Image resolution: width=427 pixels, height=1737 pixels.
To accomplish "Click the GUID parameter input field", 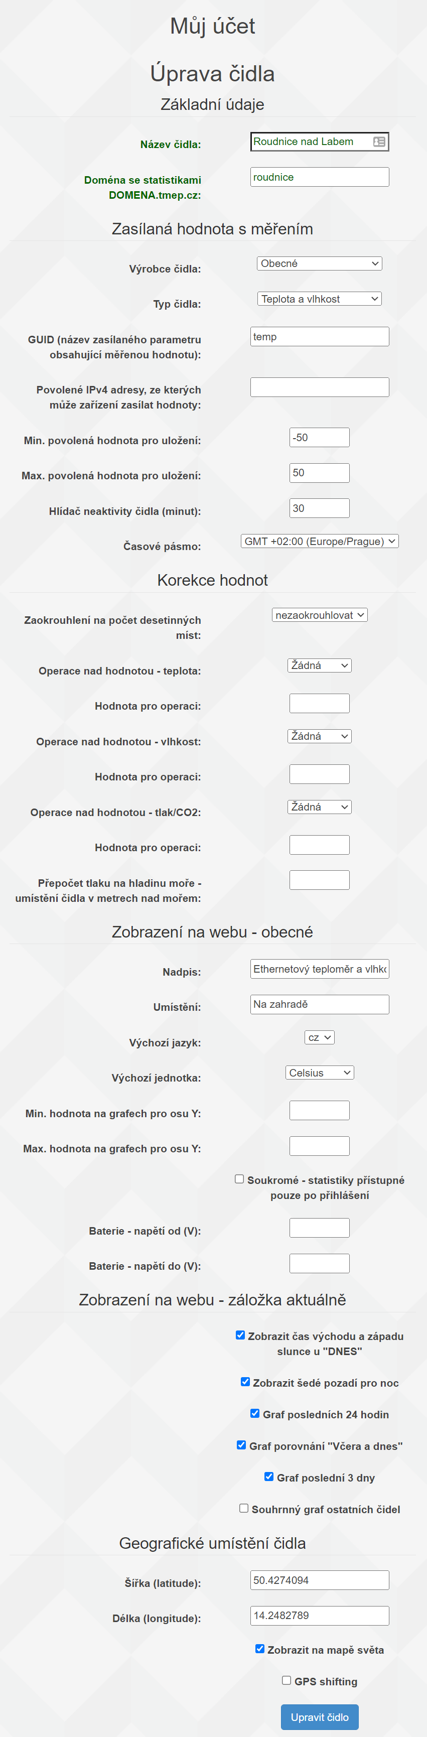I will click(x=320, y=336).
